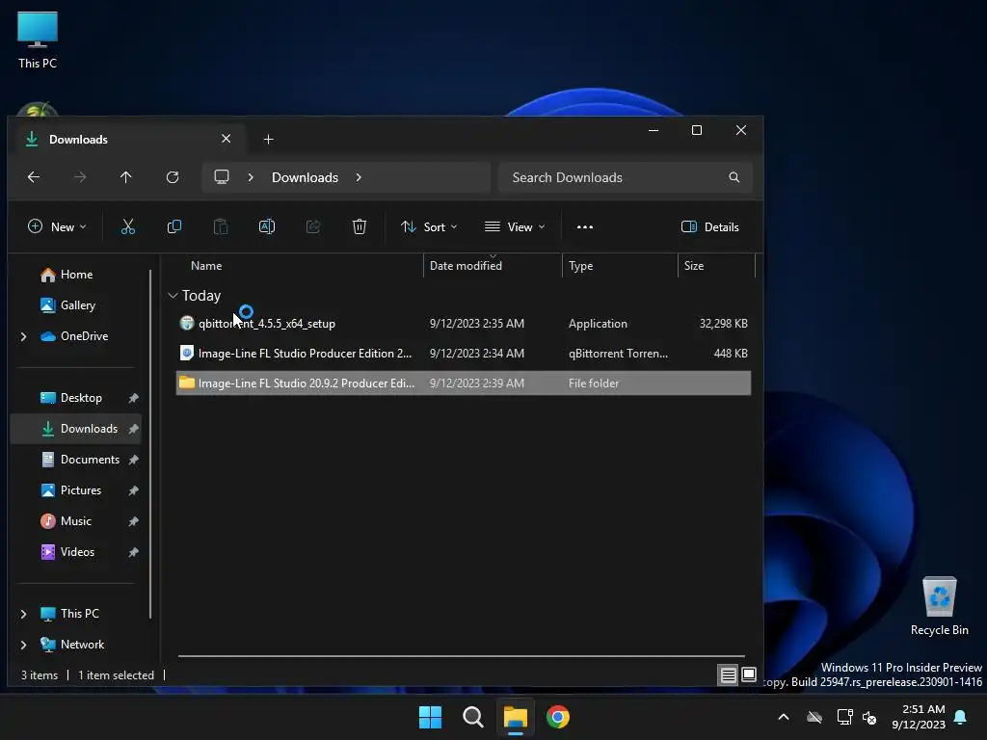987x740 pixels.
Task: Close the Downloads tab
Action: pos(226,139)
